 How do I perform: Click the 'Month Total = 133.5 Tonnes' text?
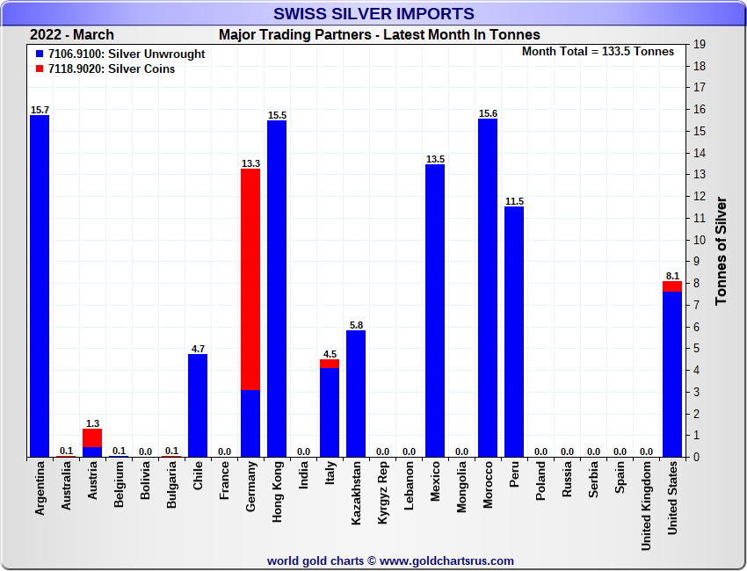click(x=598, y=52)
